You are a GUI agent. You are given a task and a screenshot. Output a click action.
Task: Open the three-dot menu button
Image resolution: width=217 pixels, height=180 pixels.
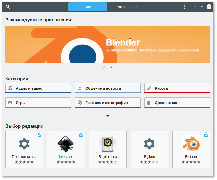(184, 7)
